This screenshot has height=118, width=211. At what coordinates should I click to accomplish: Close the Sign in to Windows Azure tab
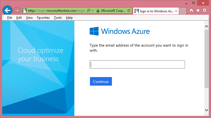(x=176, y=11)
